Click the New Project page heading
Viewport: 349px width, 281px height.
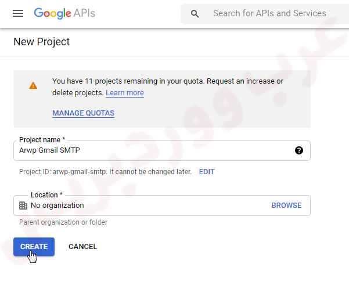[x=41, y=42]
